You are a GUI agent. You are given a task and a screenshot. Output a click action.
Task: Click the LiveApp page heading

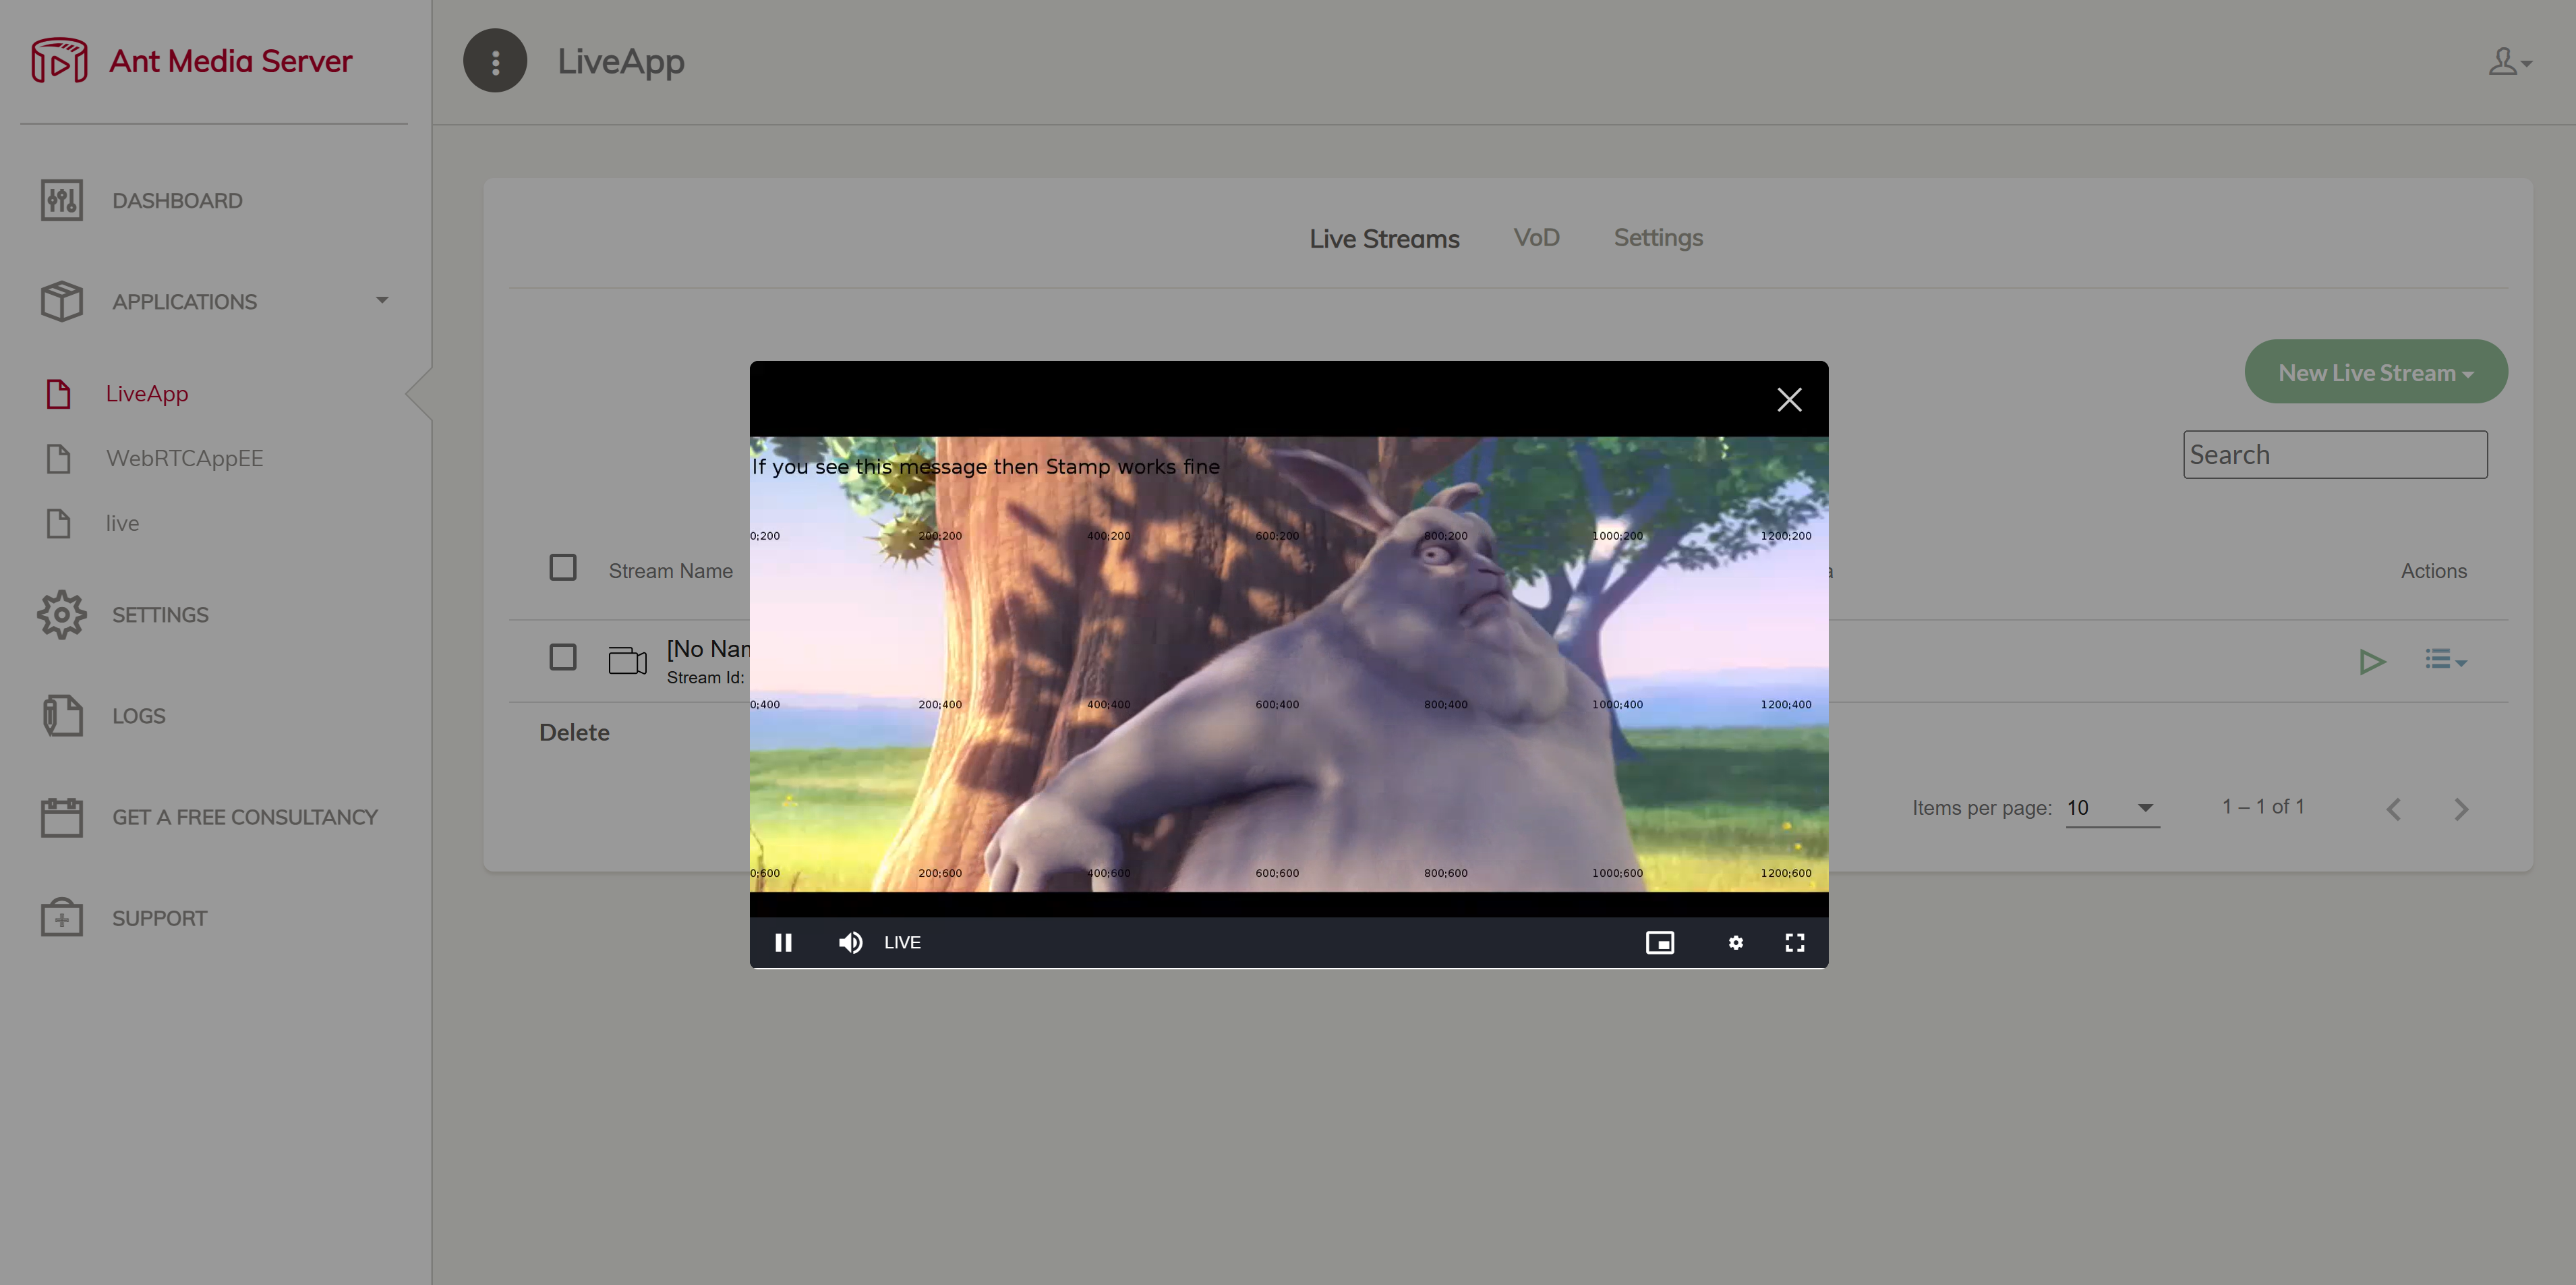point(621,62)
